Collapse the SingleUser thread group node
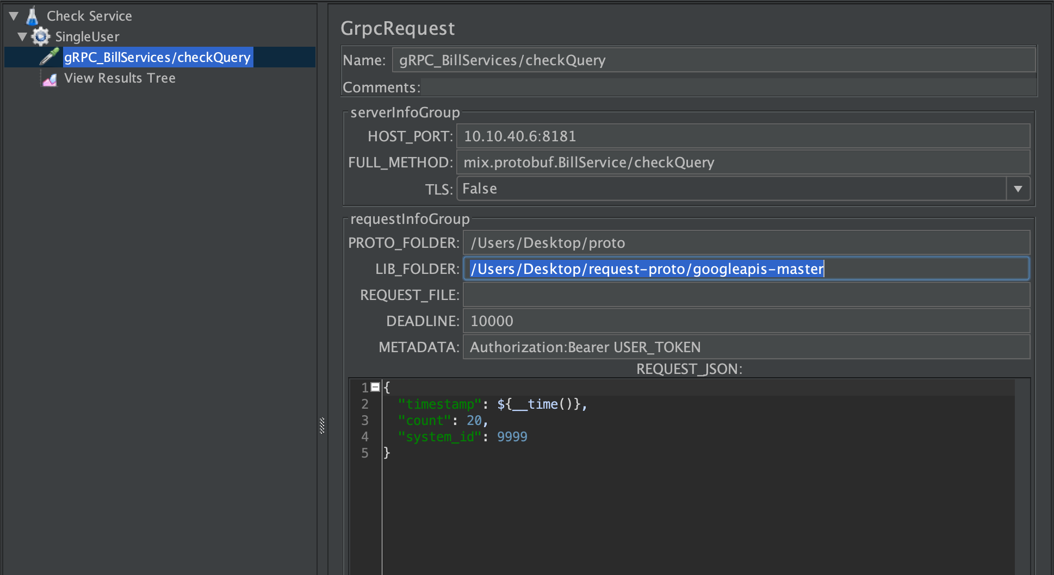The width and height of the screenshot is (1054, 575). point(22,36)
